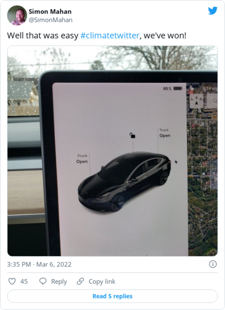
Task: Open Simon Mahan's profile picture
Action: point(17,16)
